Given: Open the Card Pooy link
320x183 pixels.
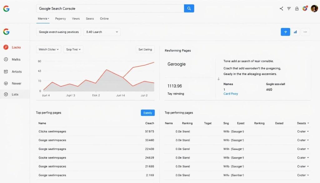Looking at the screenshot, I should tap(231, 94).
